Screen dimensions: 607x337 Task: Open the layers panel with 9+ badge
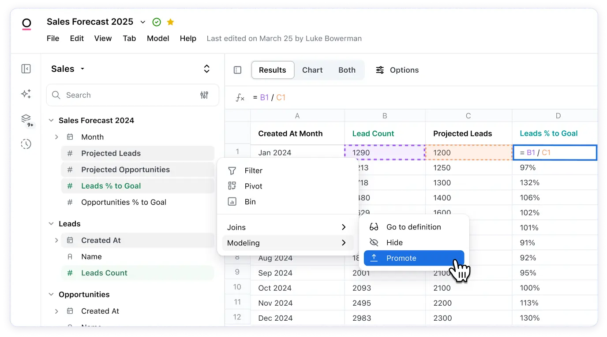(26, 119)
